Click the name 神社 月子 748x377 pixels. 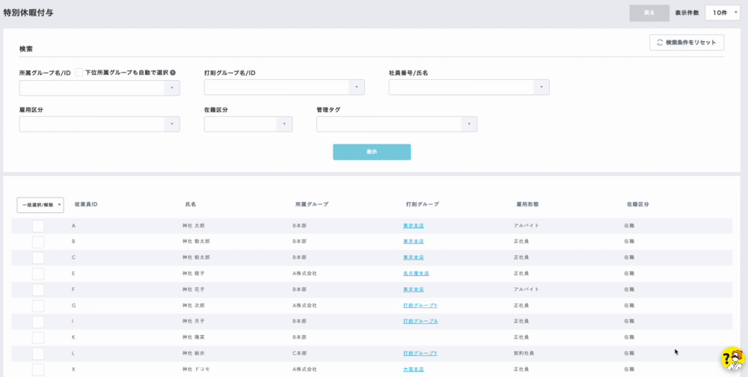tap(193, 322)
